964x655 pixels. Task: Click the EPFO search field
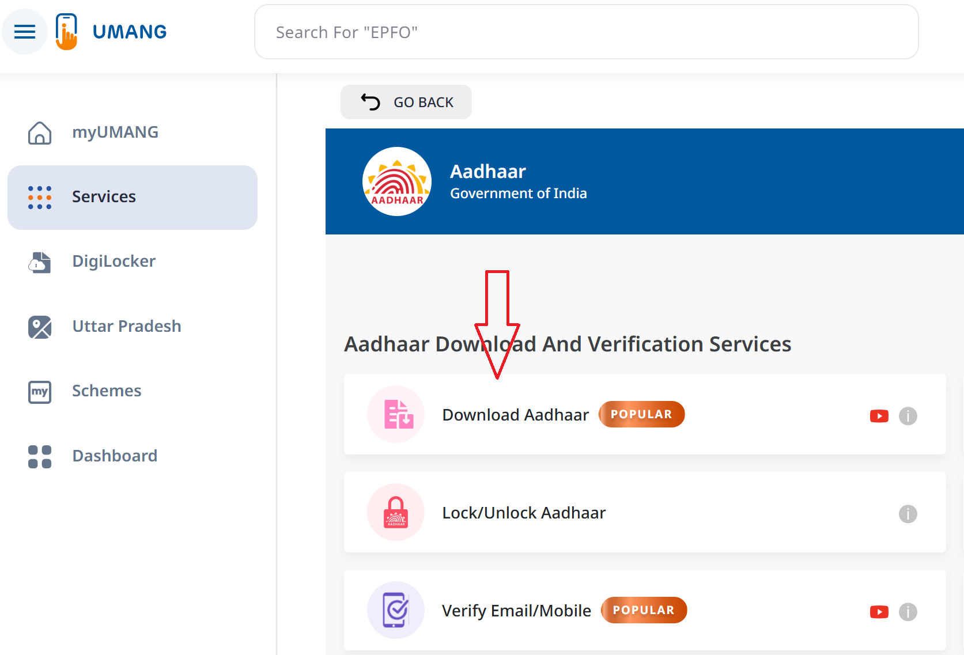[x=587, y=32]
